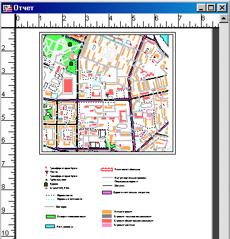Click the red hatched legend symbol
The width and height of the screenshot is (230, 239).
click(x=107, y=170)
